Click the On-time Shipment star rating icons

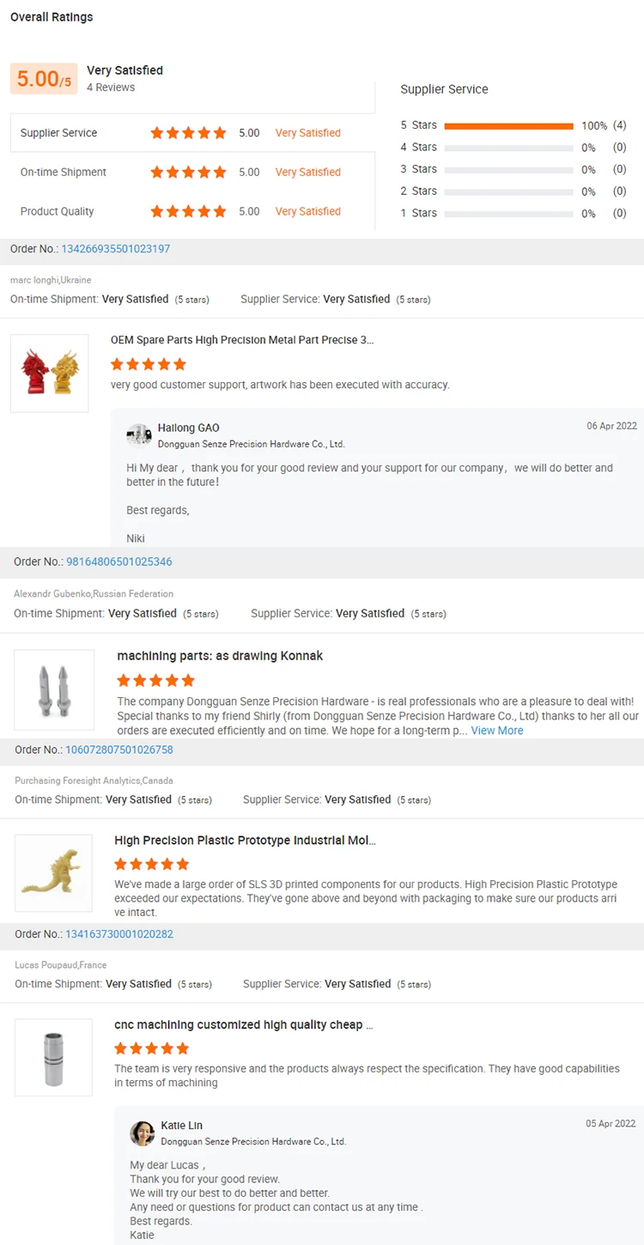(188, 173)
